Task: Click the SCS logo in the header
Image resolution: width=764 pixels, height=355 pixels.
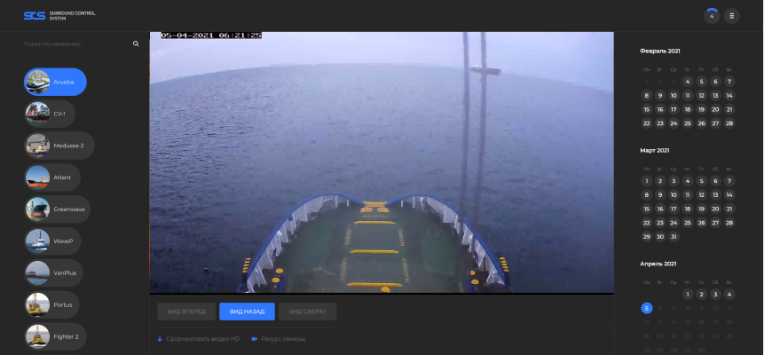Action: tap(35, 16)
